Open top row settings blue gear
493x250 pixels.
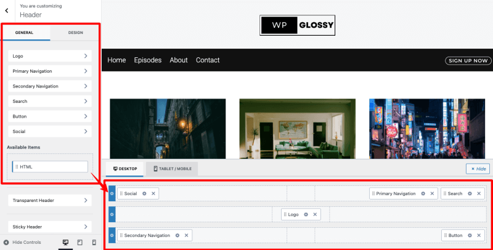click(112, 193)
